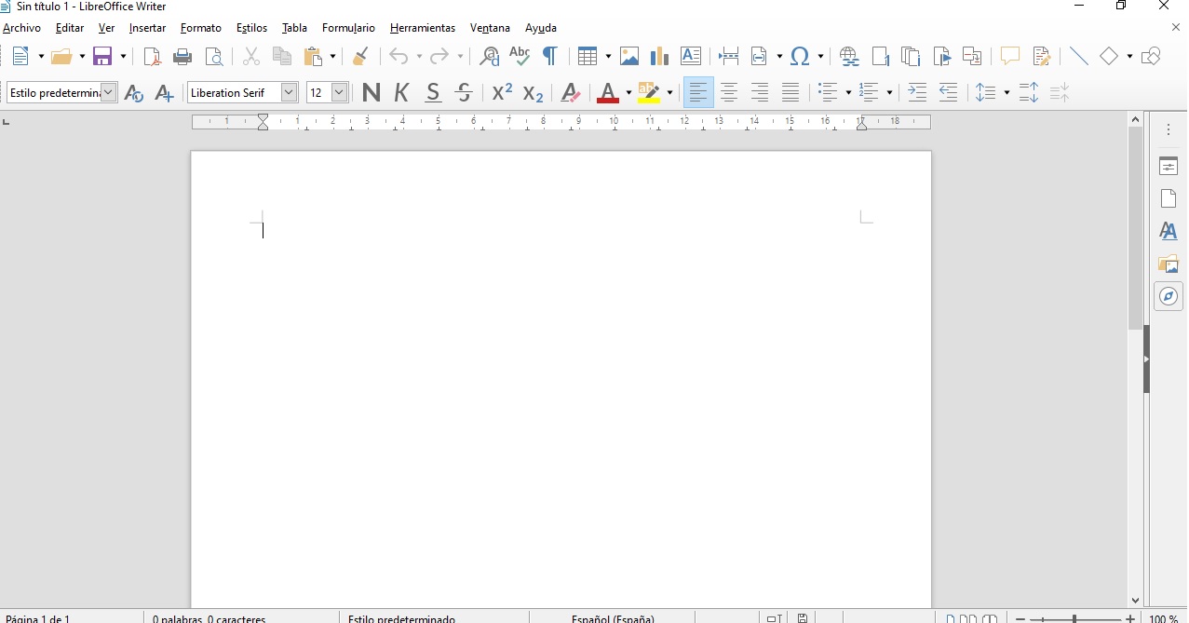Click the word count in the status bar
This screenshot has height=623, width=1189.
click(209, 618)
